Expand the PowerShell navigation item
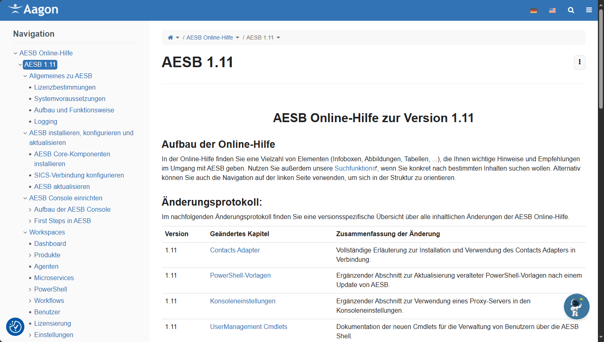The width and height of the screenshot is (604, 342). (x=30, y=289)
